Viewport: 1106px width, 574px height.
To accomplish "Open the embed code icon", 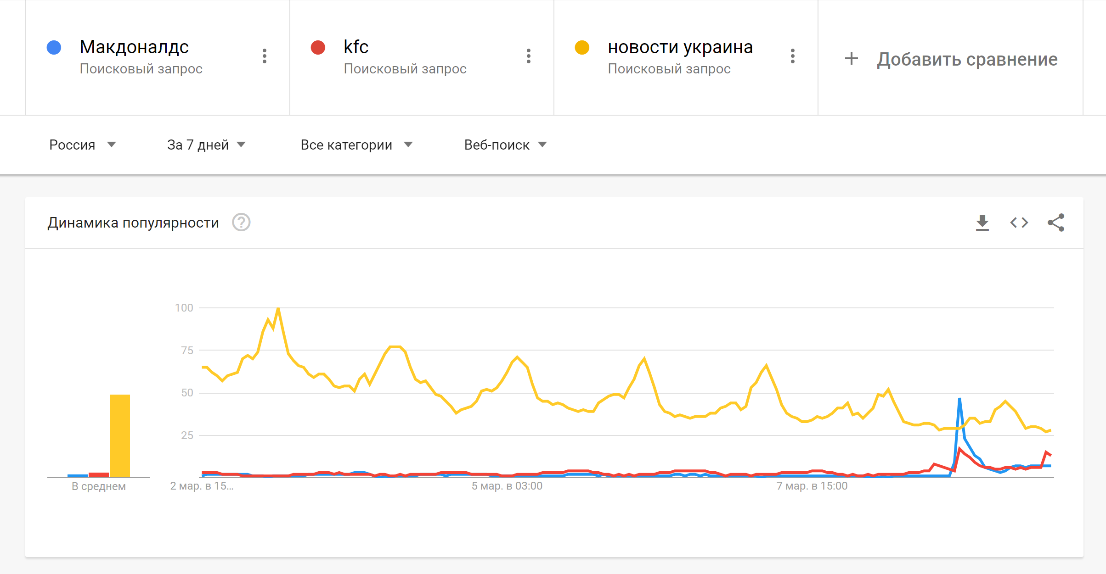I will pyautogui.click(x=1019, y=223).
